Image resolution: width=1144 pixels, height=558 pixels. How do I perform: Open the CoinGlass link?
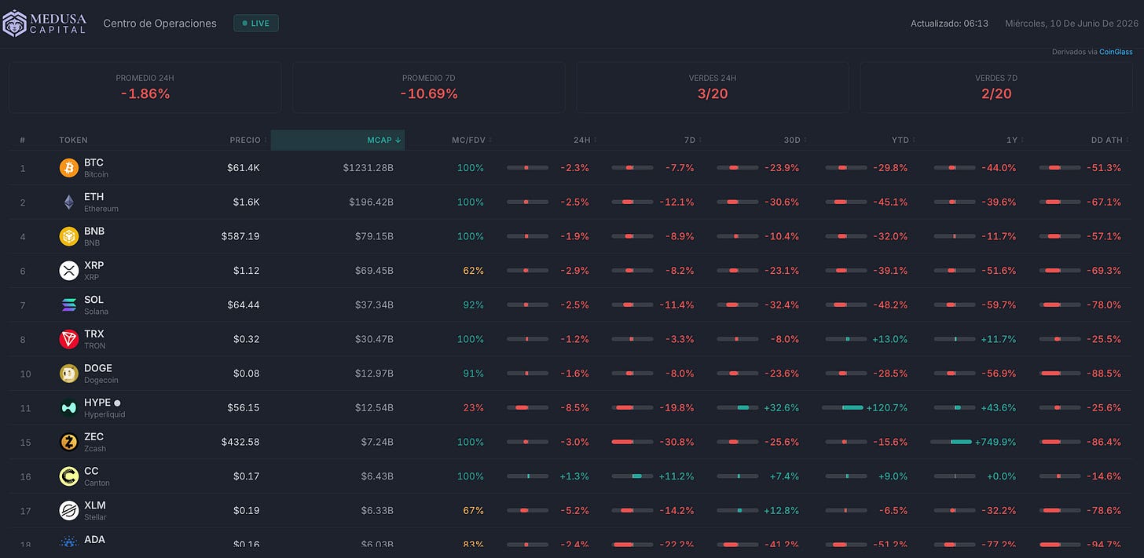pos(1116,52)
